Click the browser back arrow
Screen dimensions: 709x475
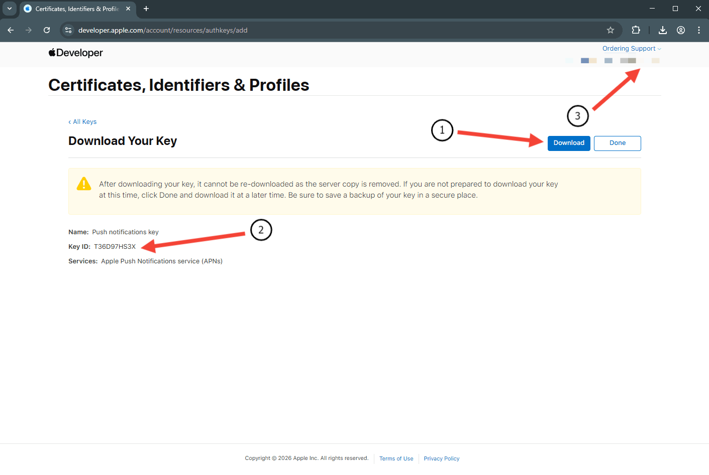click(x=11, y=30)
